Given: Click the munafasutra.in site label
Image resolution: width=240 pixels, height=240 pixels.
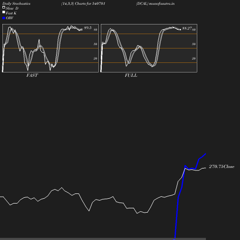Looking at the screenshot, I should (162, 3).
